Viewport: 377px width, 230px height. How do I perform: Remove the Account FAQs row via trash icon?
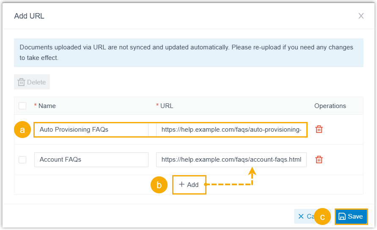tap(319, 160)
